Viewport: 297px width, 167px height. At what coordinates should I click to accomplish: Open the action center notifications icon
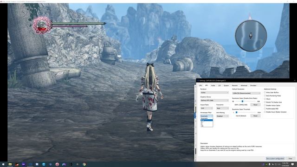293,164
